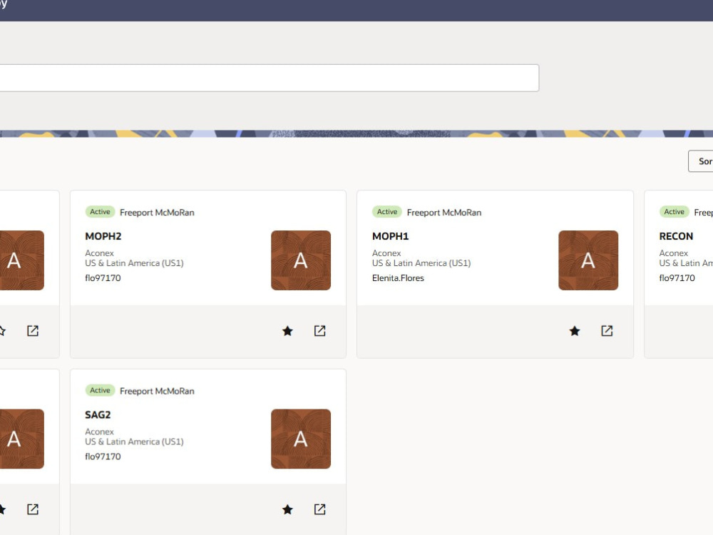The width and height of the screenshot is (713, 535).
Task: Select the RECON project title
Action: 676,236
